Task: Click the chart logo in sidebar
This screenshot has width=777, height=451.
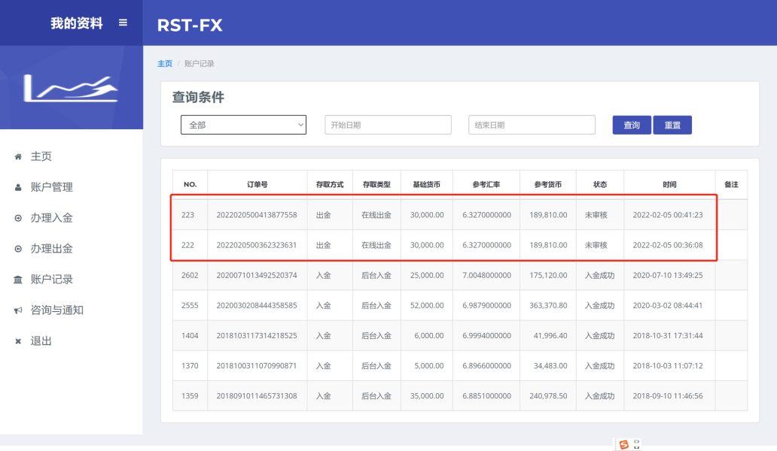Action: coord(71,89)
